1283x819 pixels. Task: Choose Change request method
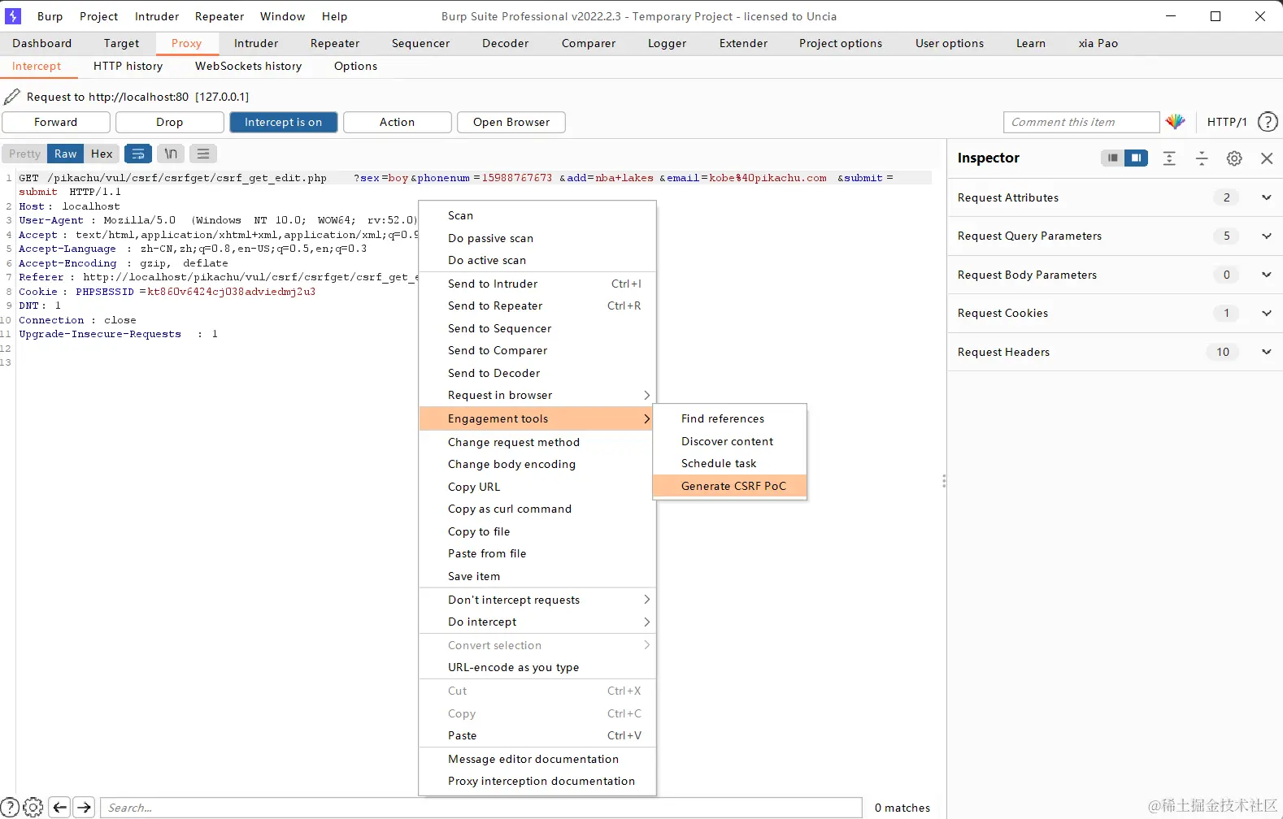tap(537, 442)
